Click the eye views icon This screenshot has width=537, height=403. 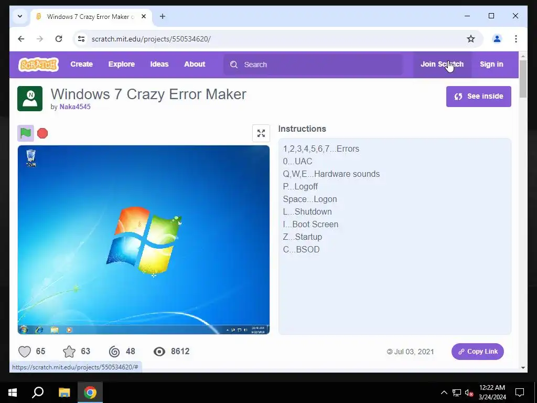159,352
